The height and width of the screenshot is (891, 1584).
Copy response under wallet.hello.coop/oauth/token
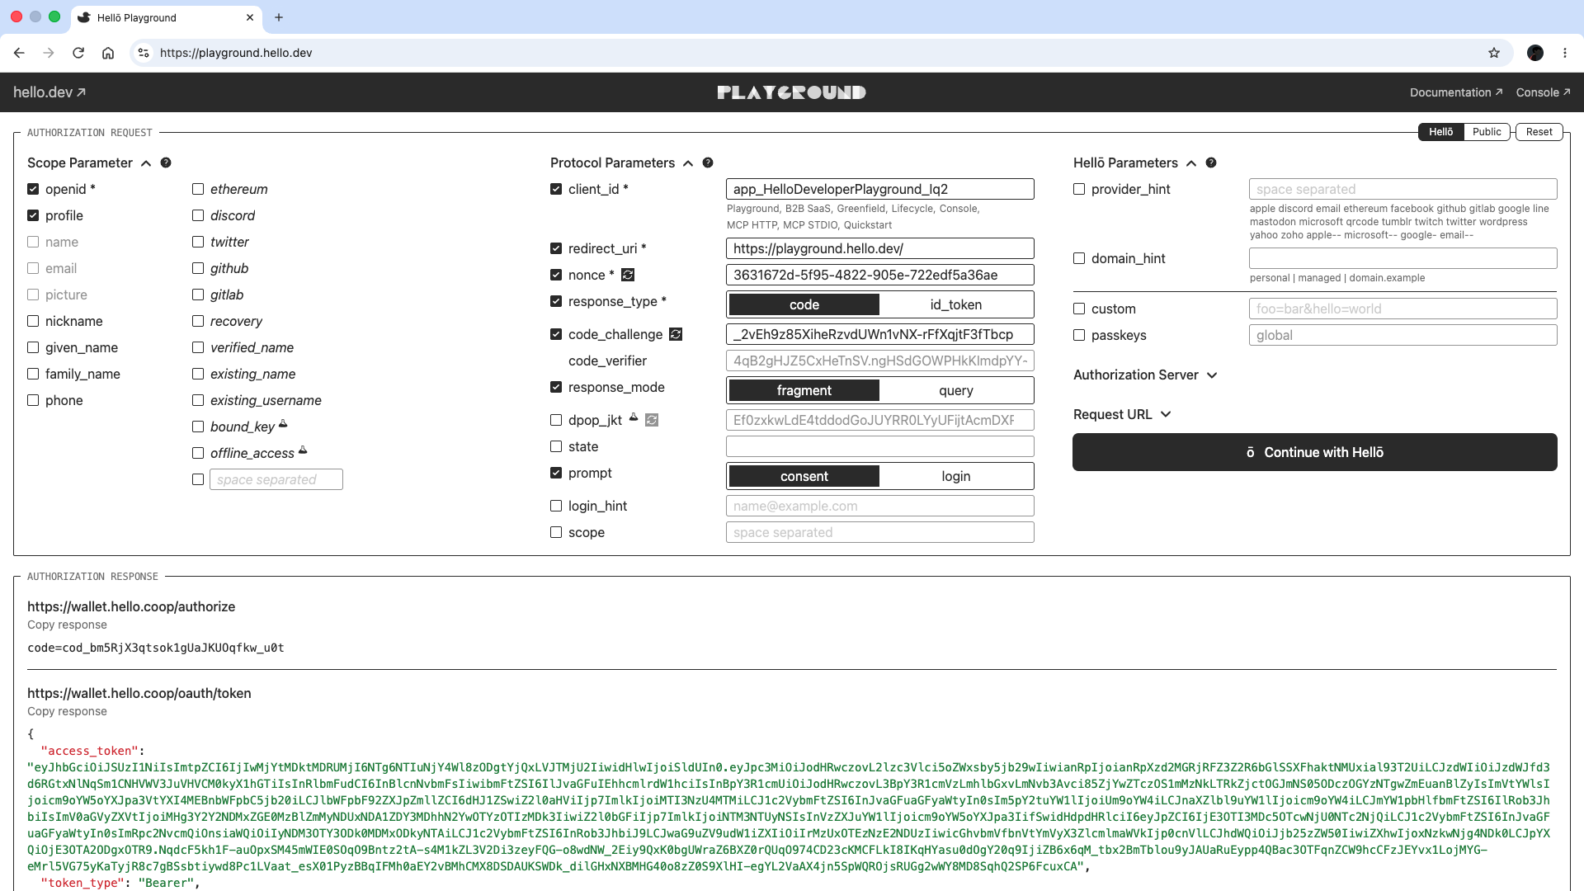pyautogui.click(x=67, y=711)
